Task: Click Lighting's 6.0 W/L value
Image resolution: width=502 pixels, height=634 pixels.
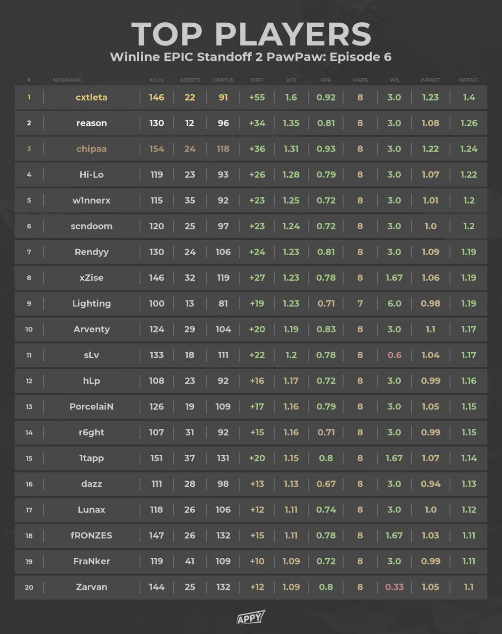Action: coord(394,304)
